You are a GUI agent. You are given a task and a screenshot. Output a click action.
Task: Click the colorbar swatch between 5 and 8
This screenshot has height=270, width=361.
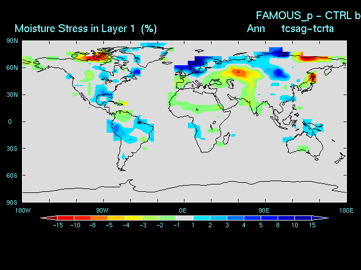pyautogui.click(x=270, y=218)
